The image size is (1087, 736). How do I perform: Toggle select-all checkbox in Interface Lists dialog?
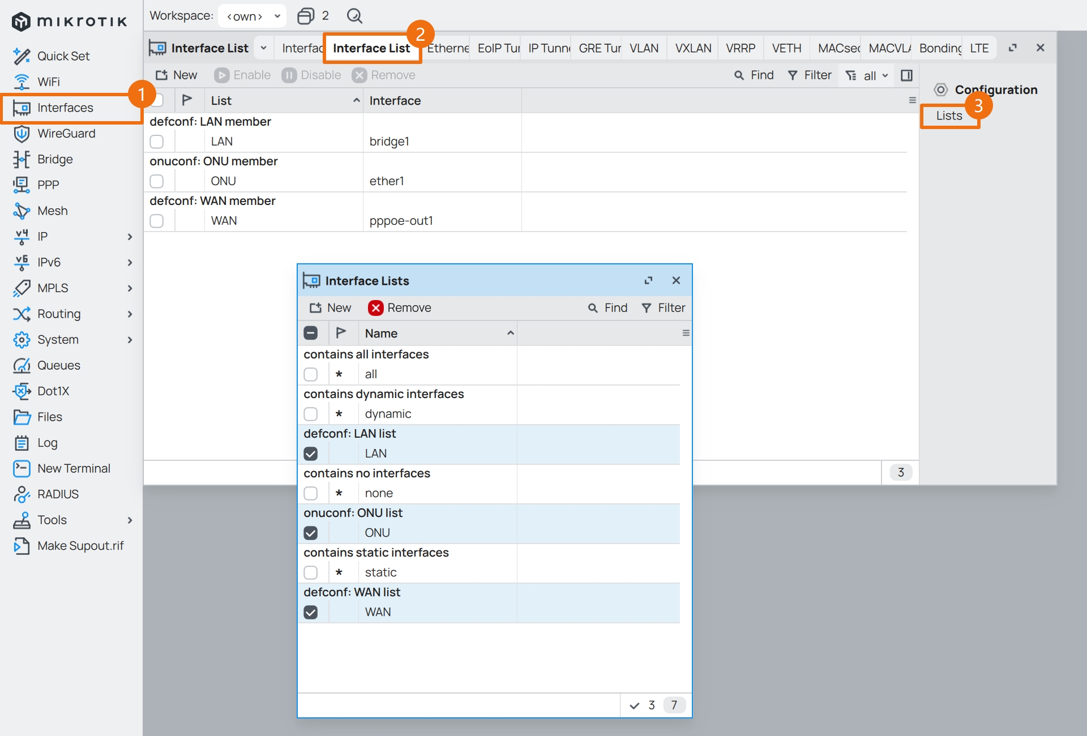[x=311, y=333]
